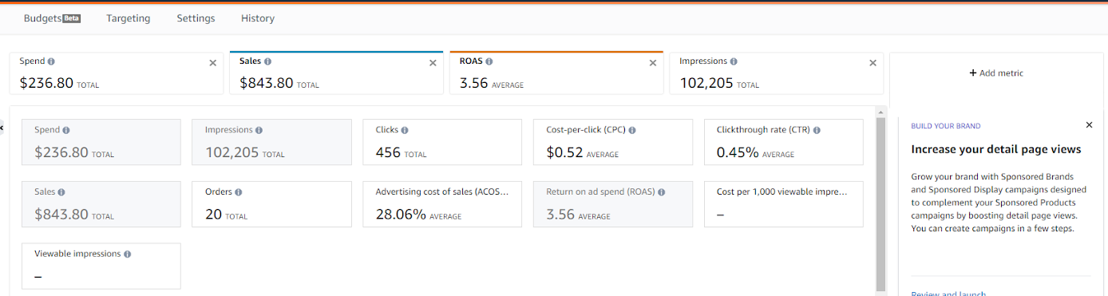Select the Clickthrough rate (CTR) tile
The width and height of the screenshot is (1108, 296).
(x=784, y=142)
